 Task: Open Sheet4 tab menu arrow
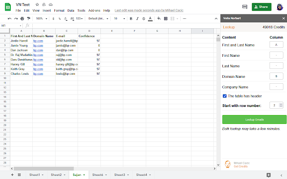click(x=150, y=175)
